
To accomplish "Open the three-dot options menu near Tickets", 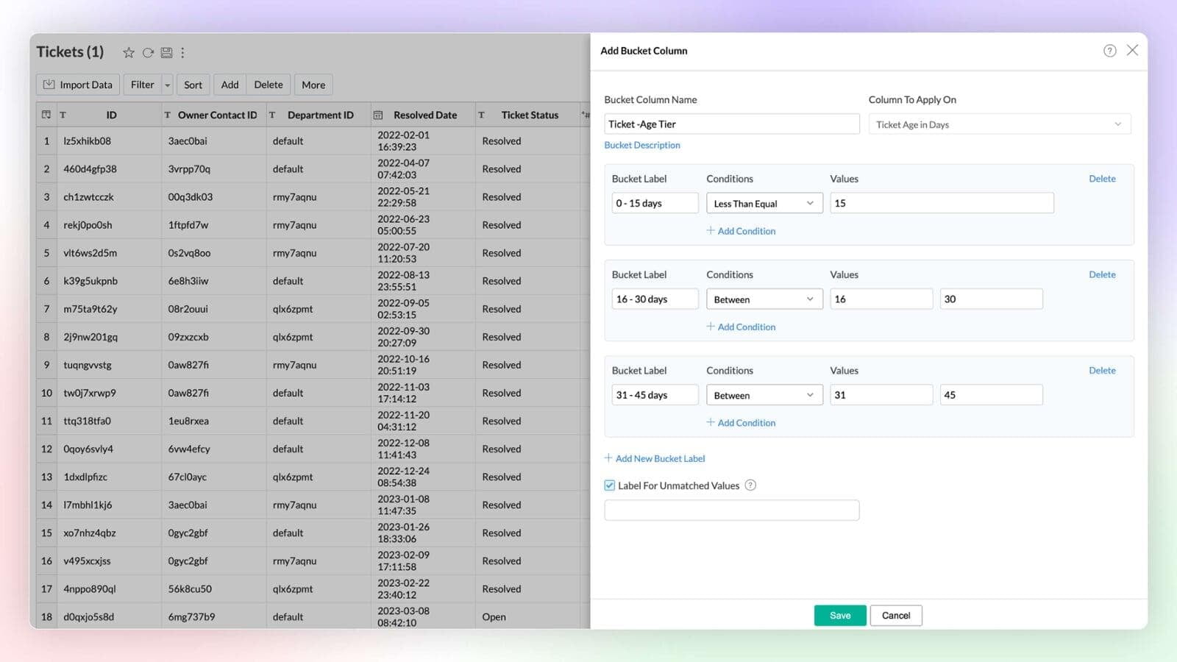I will [183, 53].
